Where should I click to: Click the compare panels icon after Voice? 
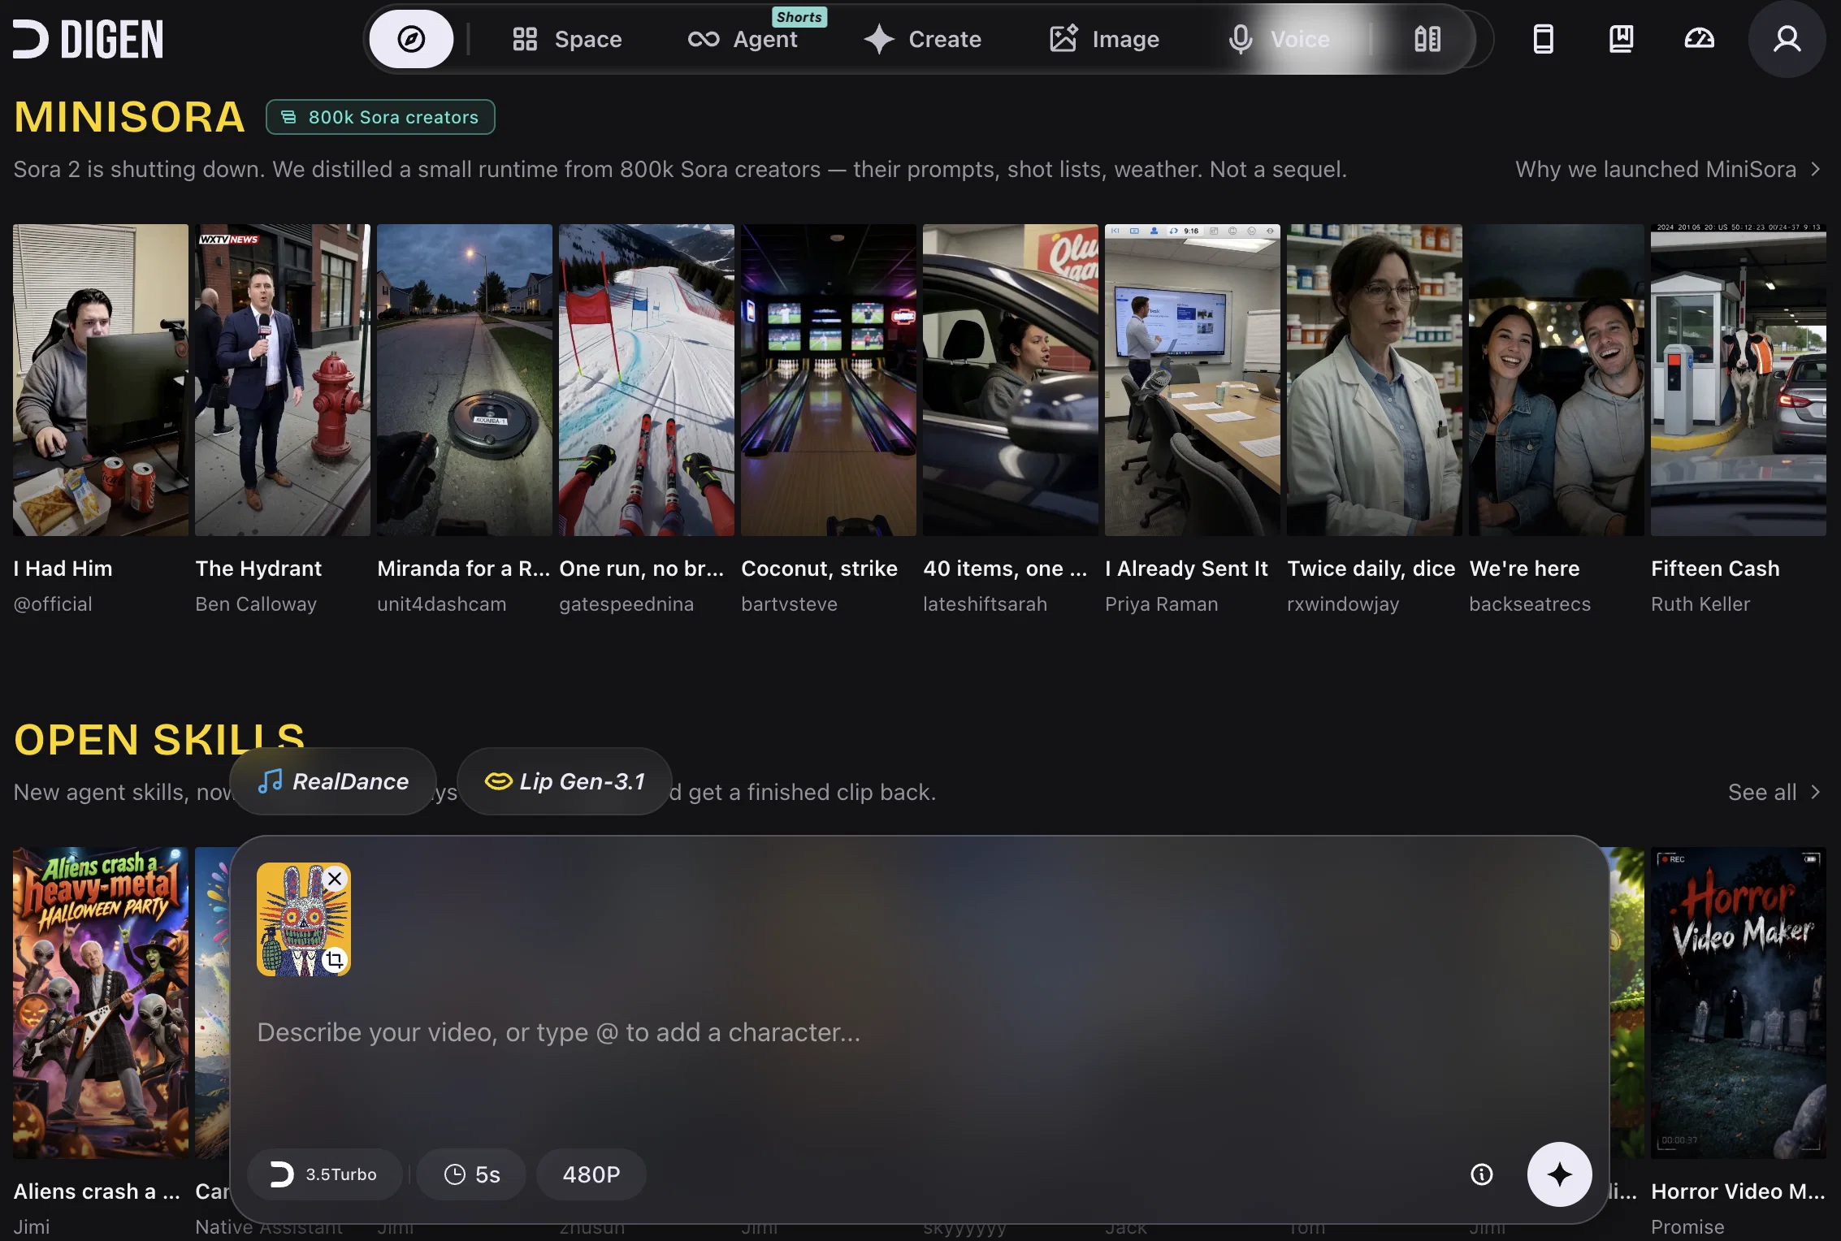point(1427,39)
